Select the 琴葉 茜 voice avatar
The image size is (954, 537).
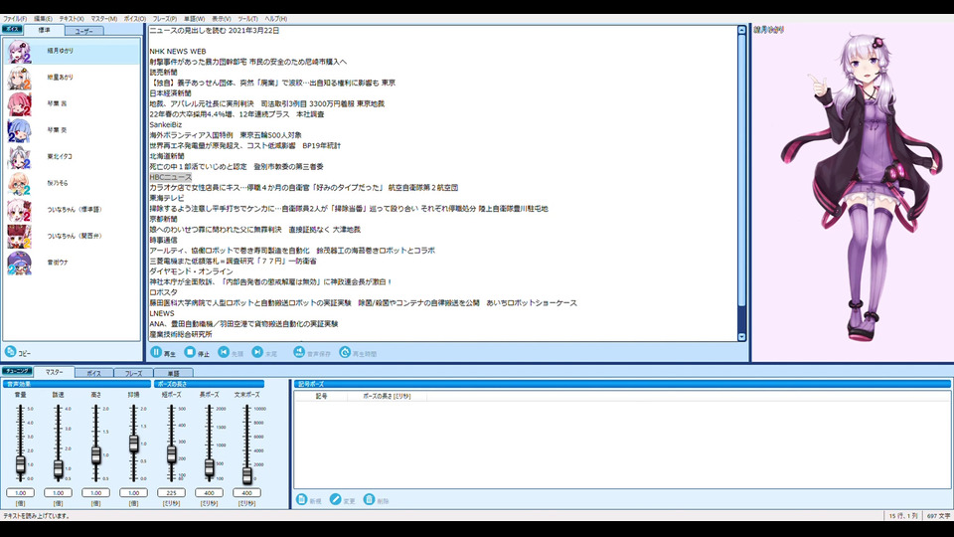(19, 104)
